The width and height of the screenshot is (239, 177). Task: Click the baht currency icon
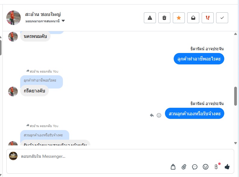pyautogui.click(x=216, y=166)
